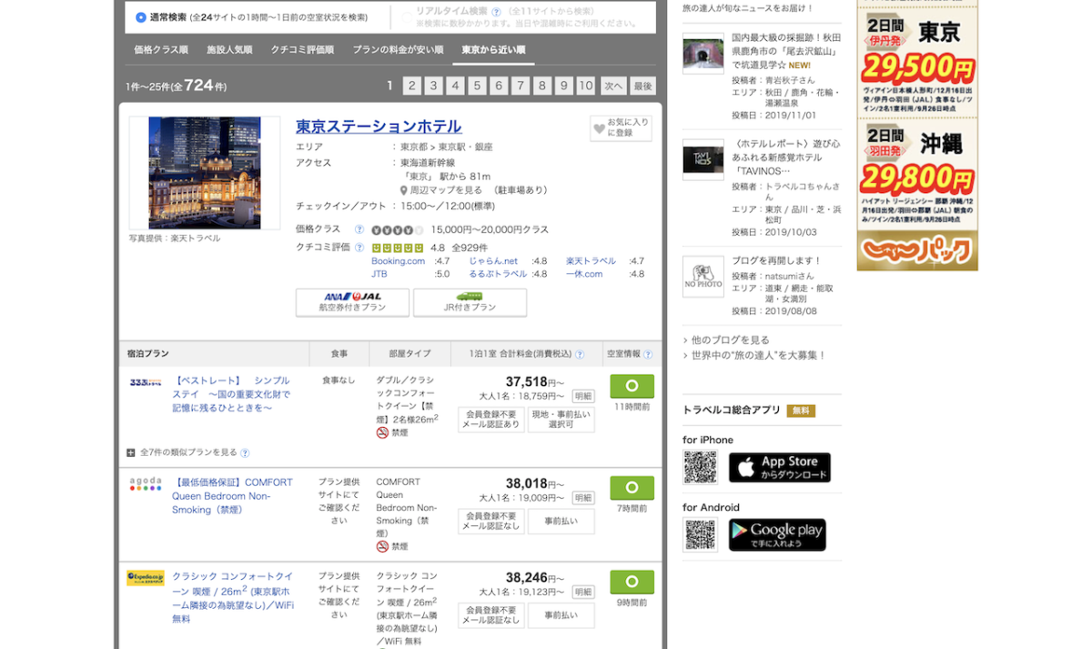Image resolution: width=1092 pixels, height=649 pixels.
Task: Go to next page with 次へ
Action: pyautogui.click(x=613, y=86)
